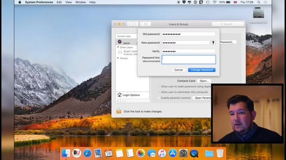Open QuickTime Player in the dock
The width and height of the screenshot is (286, 160).
(x=194, y=153)
